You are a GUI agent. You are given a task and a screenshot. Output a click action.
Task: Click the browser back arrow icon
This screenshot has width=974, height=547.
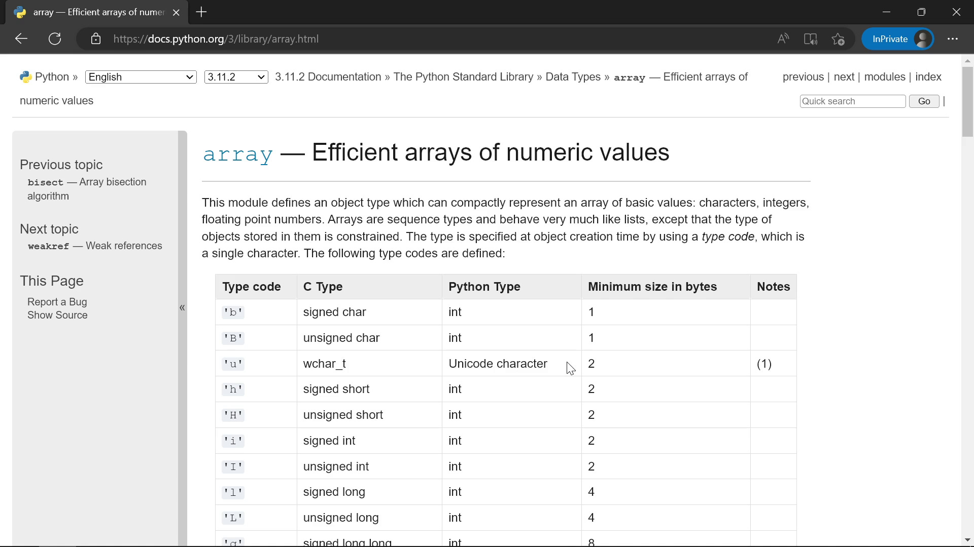coord(21,39)
